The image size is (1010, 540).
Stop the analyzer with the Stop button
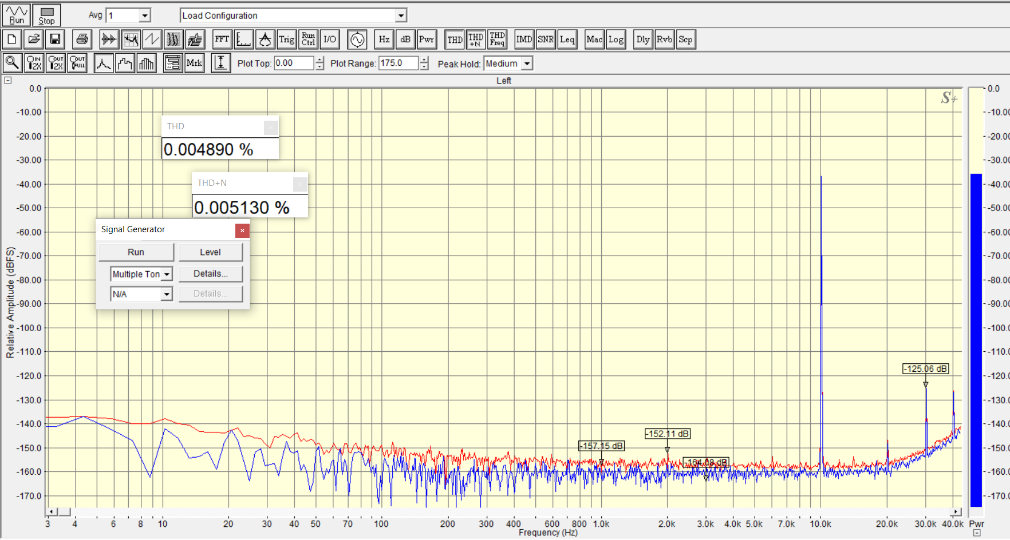[x=46, y=15]
